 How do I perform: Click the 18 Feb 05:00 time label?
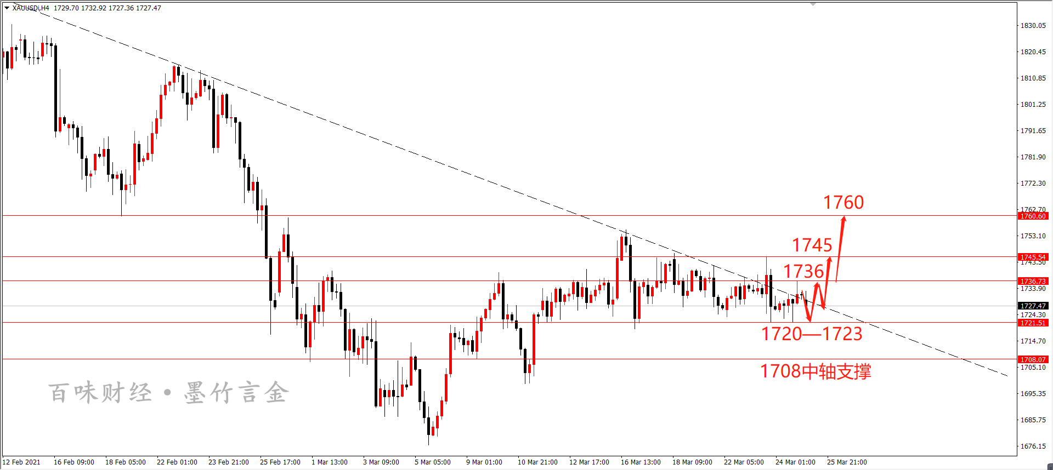pyautogui.click(x=126, y=462)
